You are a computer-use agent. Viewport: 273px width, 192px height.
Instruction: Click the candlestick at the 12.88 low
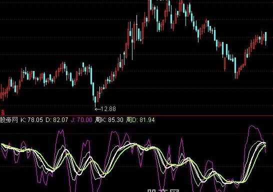(x=95, y=101)
